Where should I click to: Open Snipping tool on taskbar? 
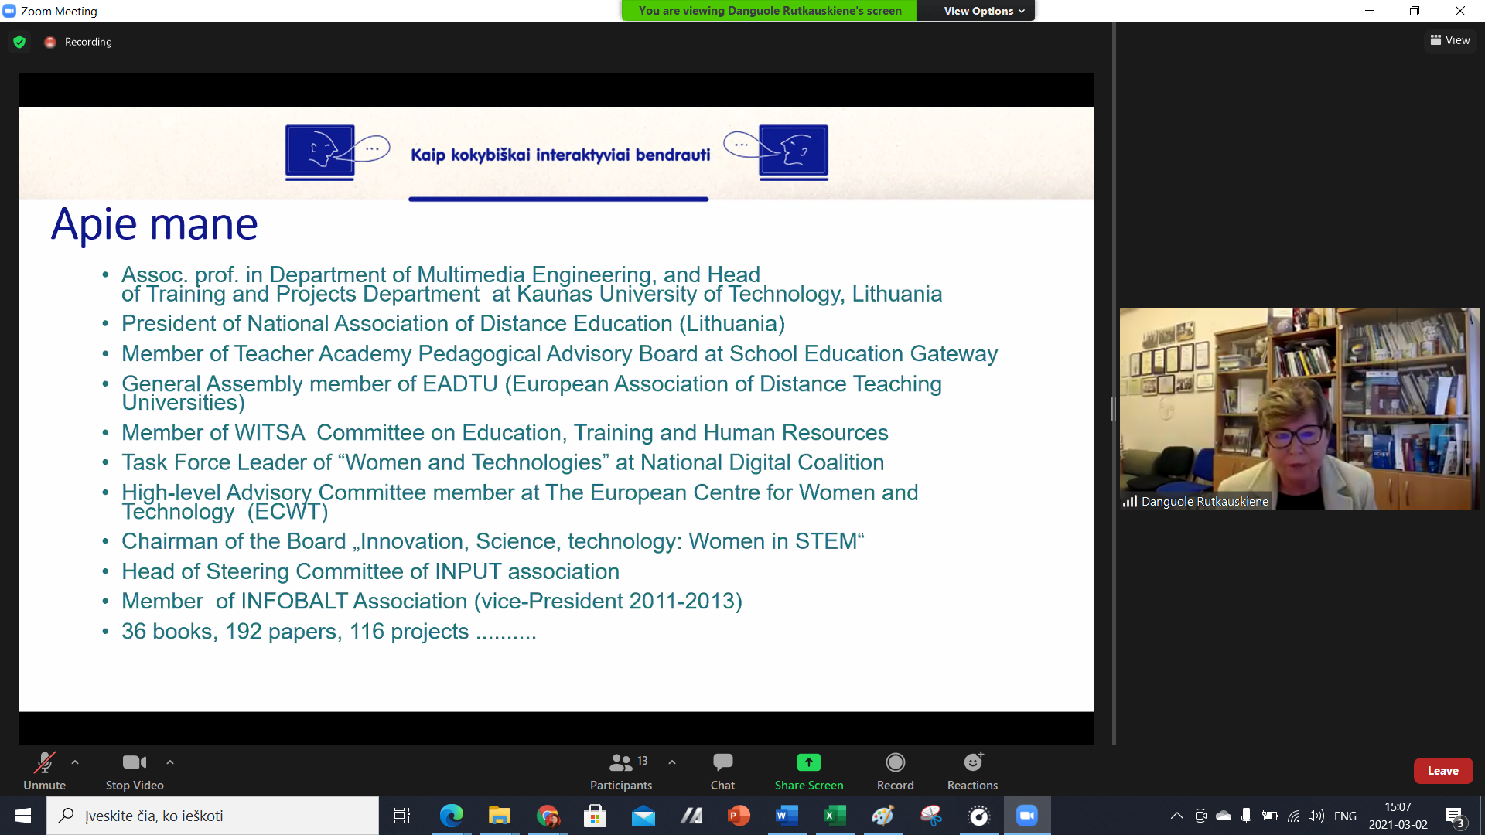pyautogui.click(x=930, y=816)
